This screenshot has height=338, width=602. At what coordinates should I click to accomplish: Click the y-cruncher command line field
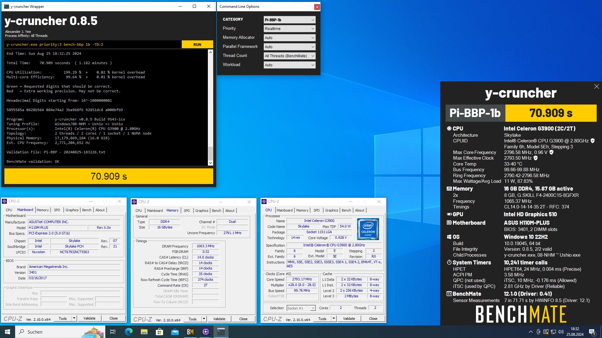(x=93, y=44)
